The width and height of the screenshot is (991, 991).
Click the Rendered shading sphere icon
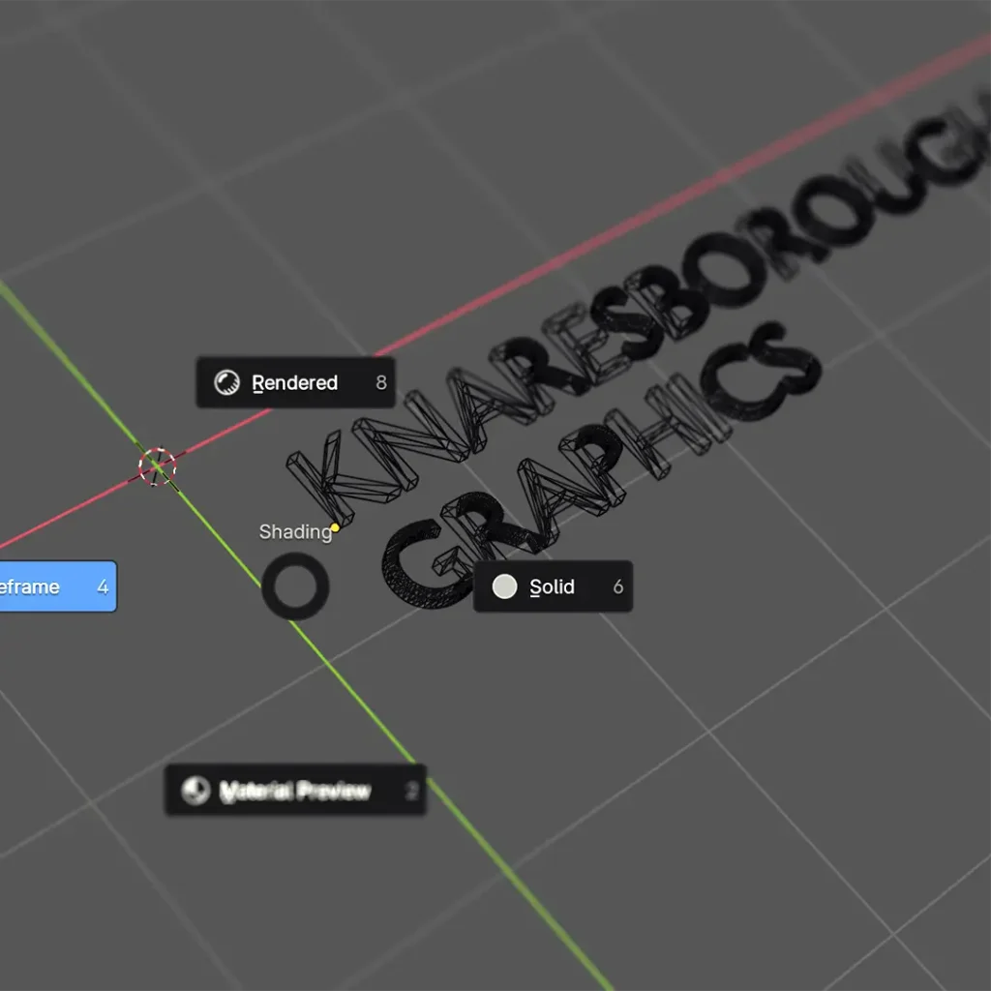(x=226, y=383)
